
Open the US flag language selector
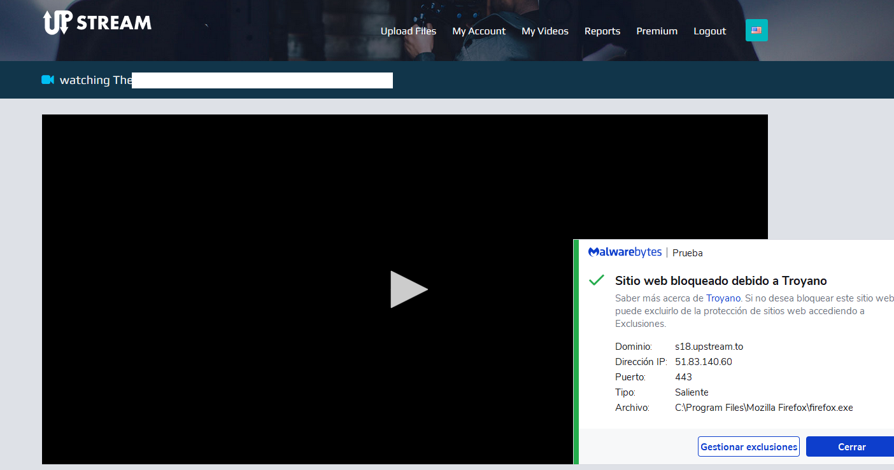point(756,30)
